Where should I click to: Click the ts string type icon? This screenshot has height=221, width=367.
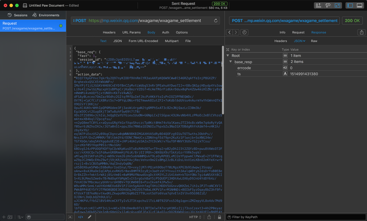pyautogui.click(x=285, y=74)
